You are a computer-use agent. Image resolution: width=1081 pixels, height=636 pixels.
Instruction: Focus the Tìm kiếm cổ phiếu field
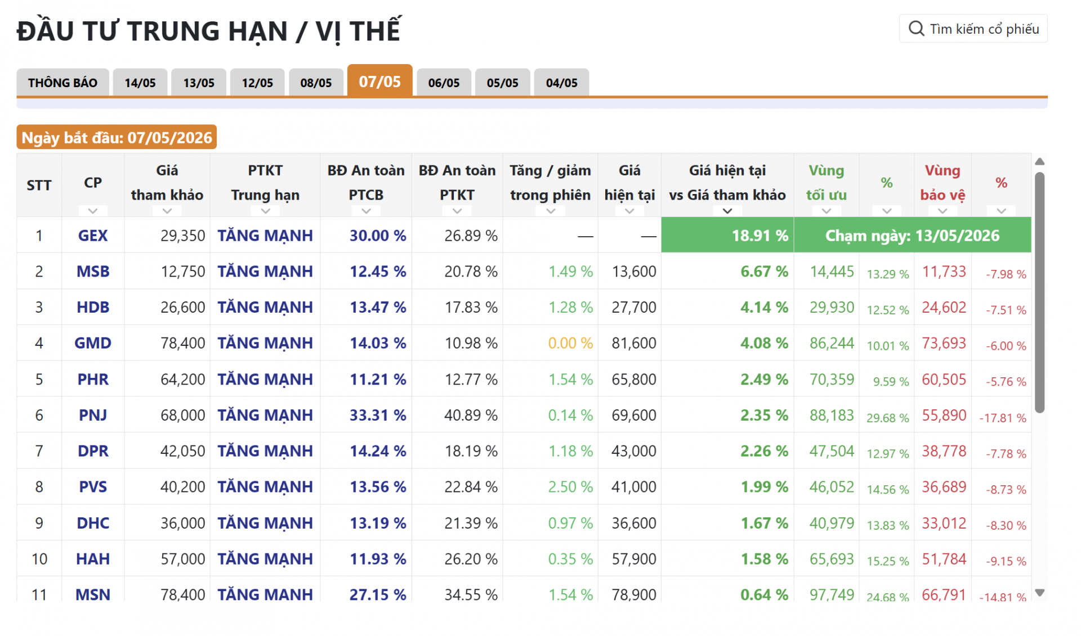[x=973, y=29]
